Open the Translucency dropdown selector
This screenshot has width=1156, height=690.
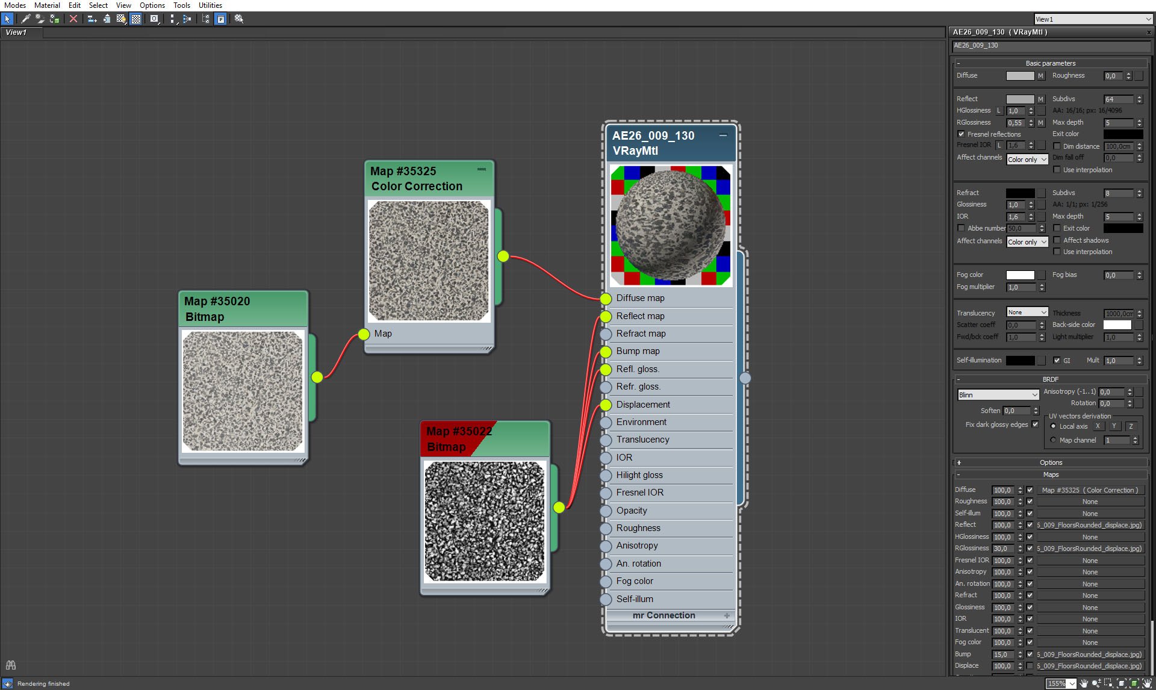[1027, 312]
